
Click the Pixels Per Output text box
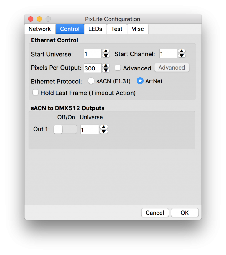click(92, 68)
